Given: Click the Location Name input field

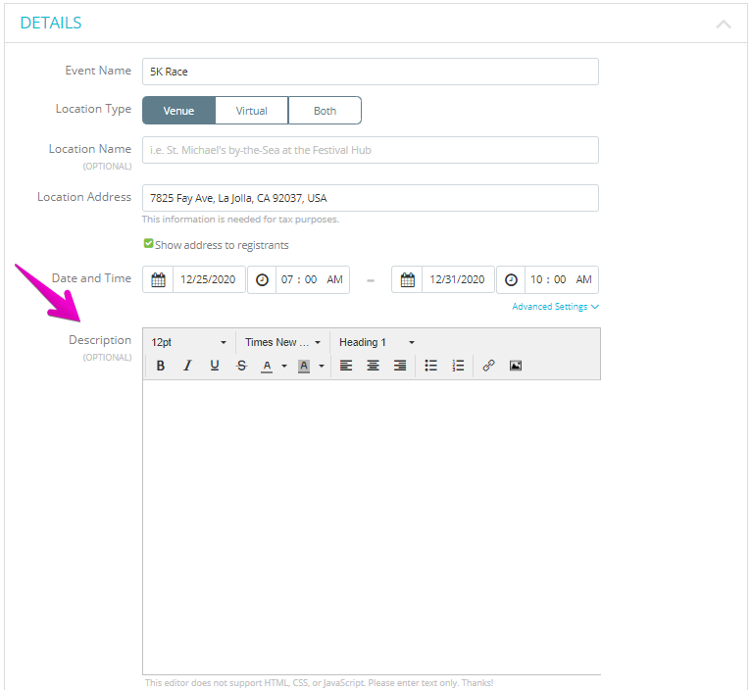Looking at the screenshot, I should coord(371,150).
